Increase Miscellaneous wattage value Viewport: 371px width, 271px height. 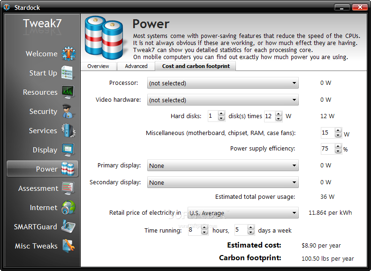[x=338, y=130]
